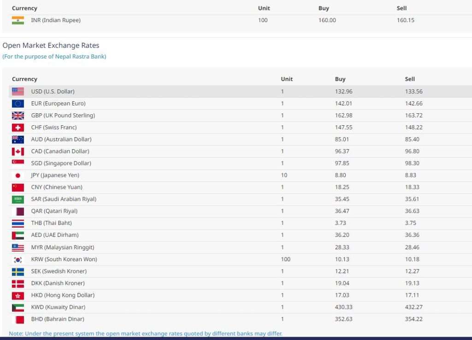Click the South Korean flag icon

(18, 259)
